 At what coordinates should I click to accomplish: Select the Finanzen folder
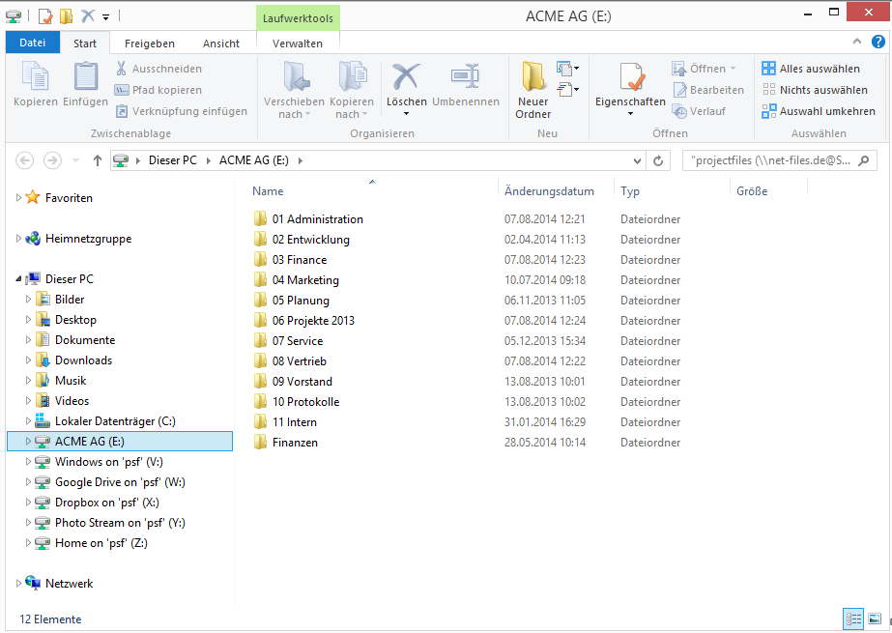[295, 442]
